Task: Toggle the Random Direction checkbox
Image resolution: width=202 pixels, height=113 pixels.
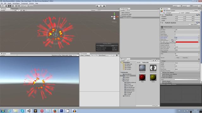Action: [175, 71]
